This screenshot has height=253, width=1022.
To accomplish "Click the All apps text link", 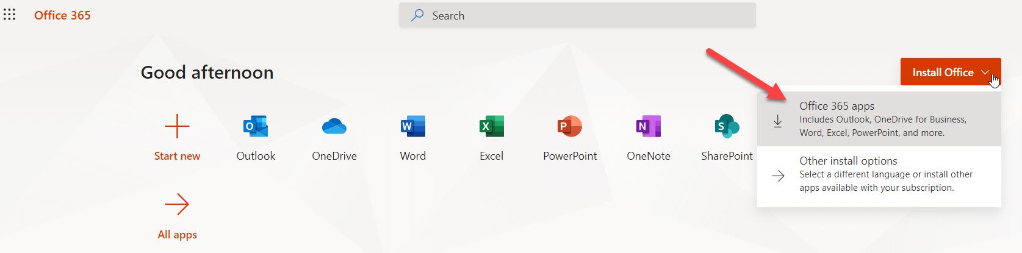I will coord(177,235).
